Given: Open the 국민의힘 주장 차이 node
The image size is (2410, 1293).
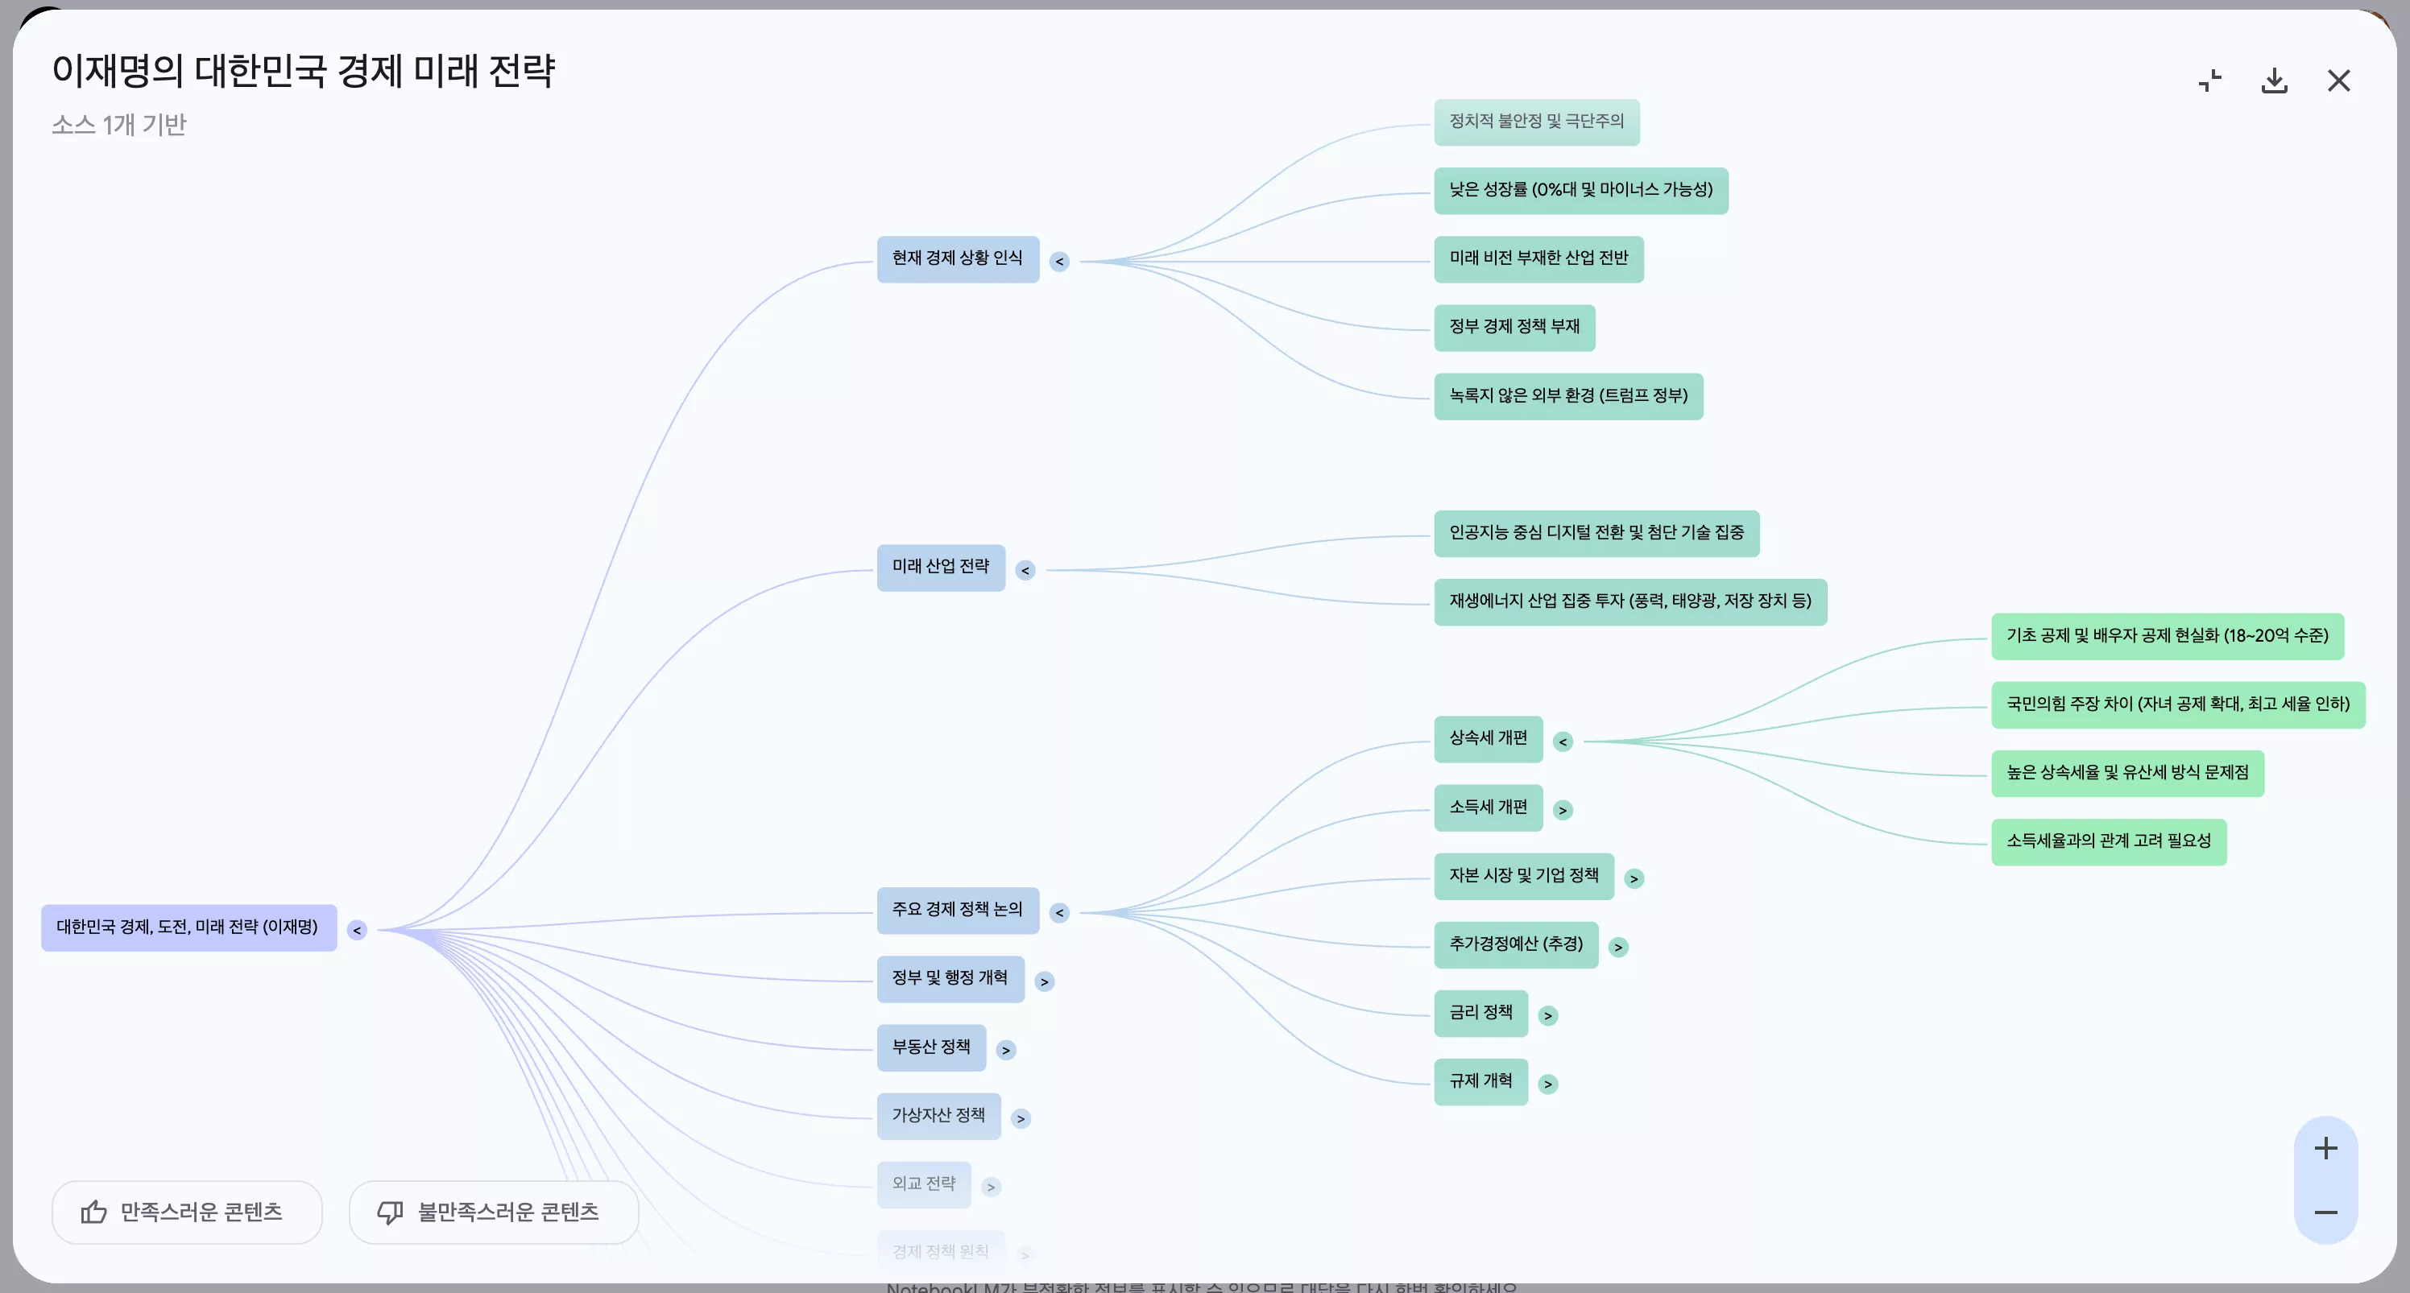Looking at the screenshot, I should tap(2178, 705).
